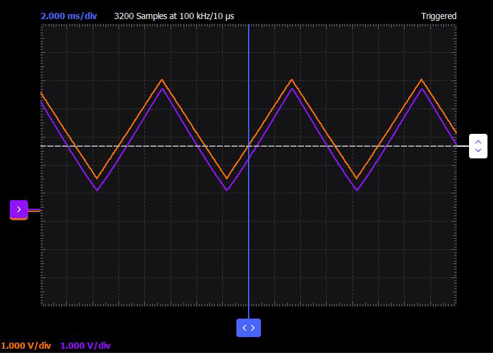Open the orange 1.000 V/div setting
The height and width of the screenshot is (353, 493).
[26, 346]
